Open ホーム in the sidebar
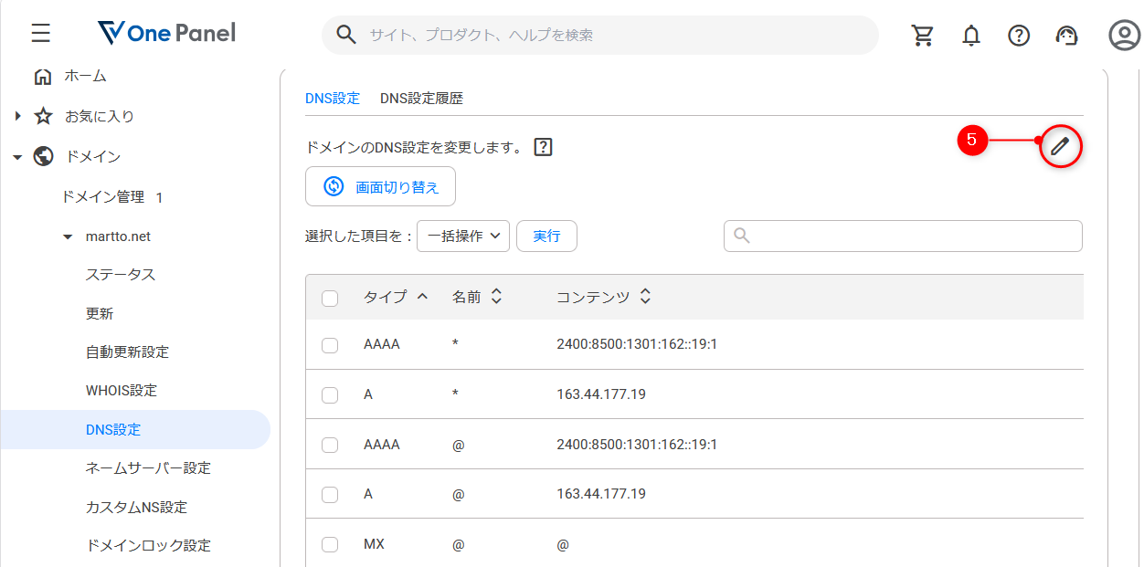Viewport: 1144px width, 567px height. point(85,76)
